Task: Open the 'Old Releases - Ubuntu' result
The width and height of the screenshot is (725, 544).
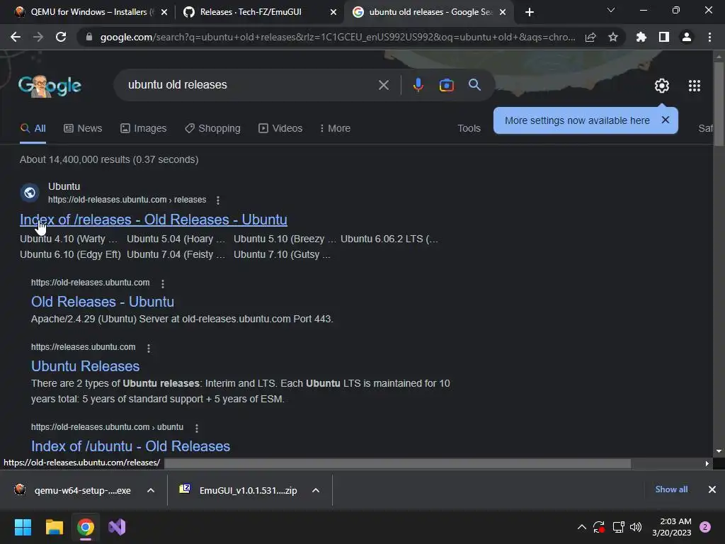Action: (103, 302)
